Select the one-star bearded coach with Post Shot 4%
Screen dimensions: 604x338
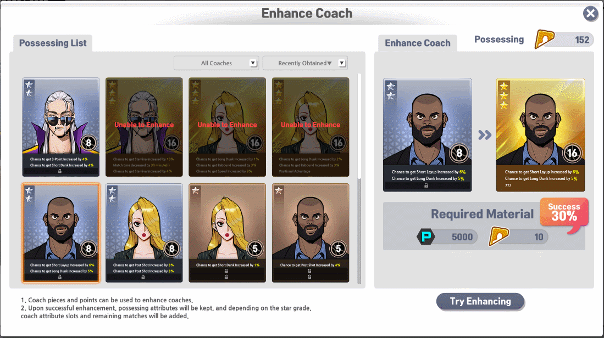click(311, 233)
